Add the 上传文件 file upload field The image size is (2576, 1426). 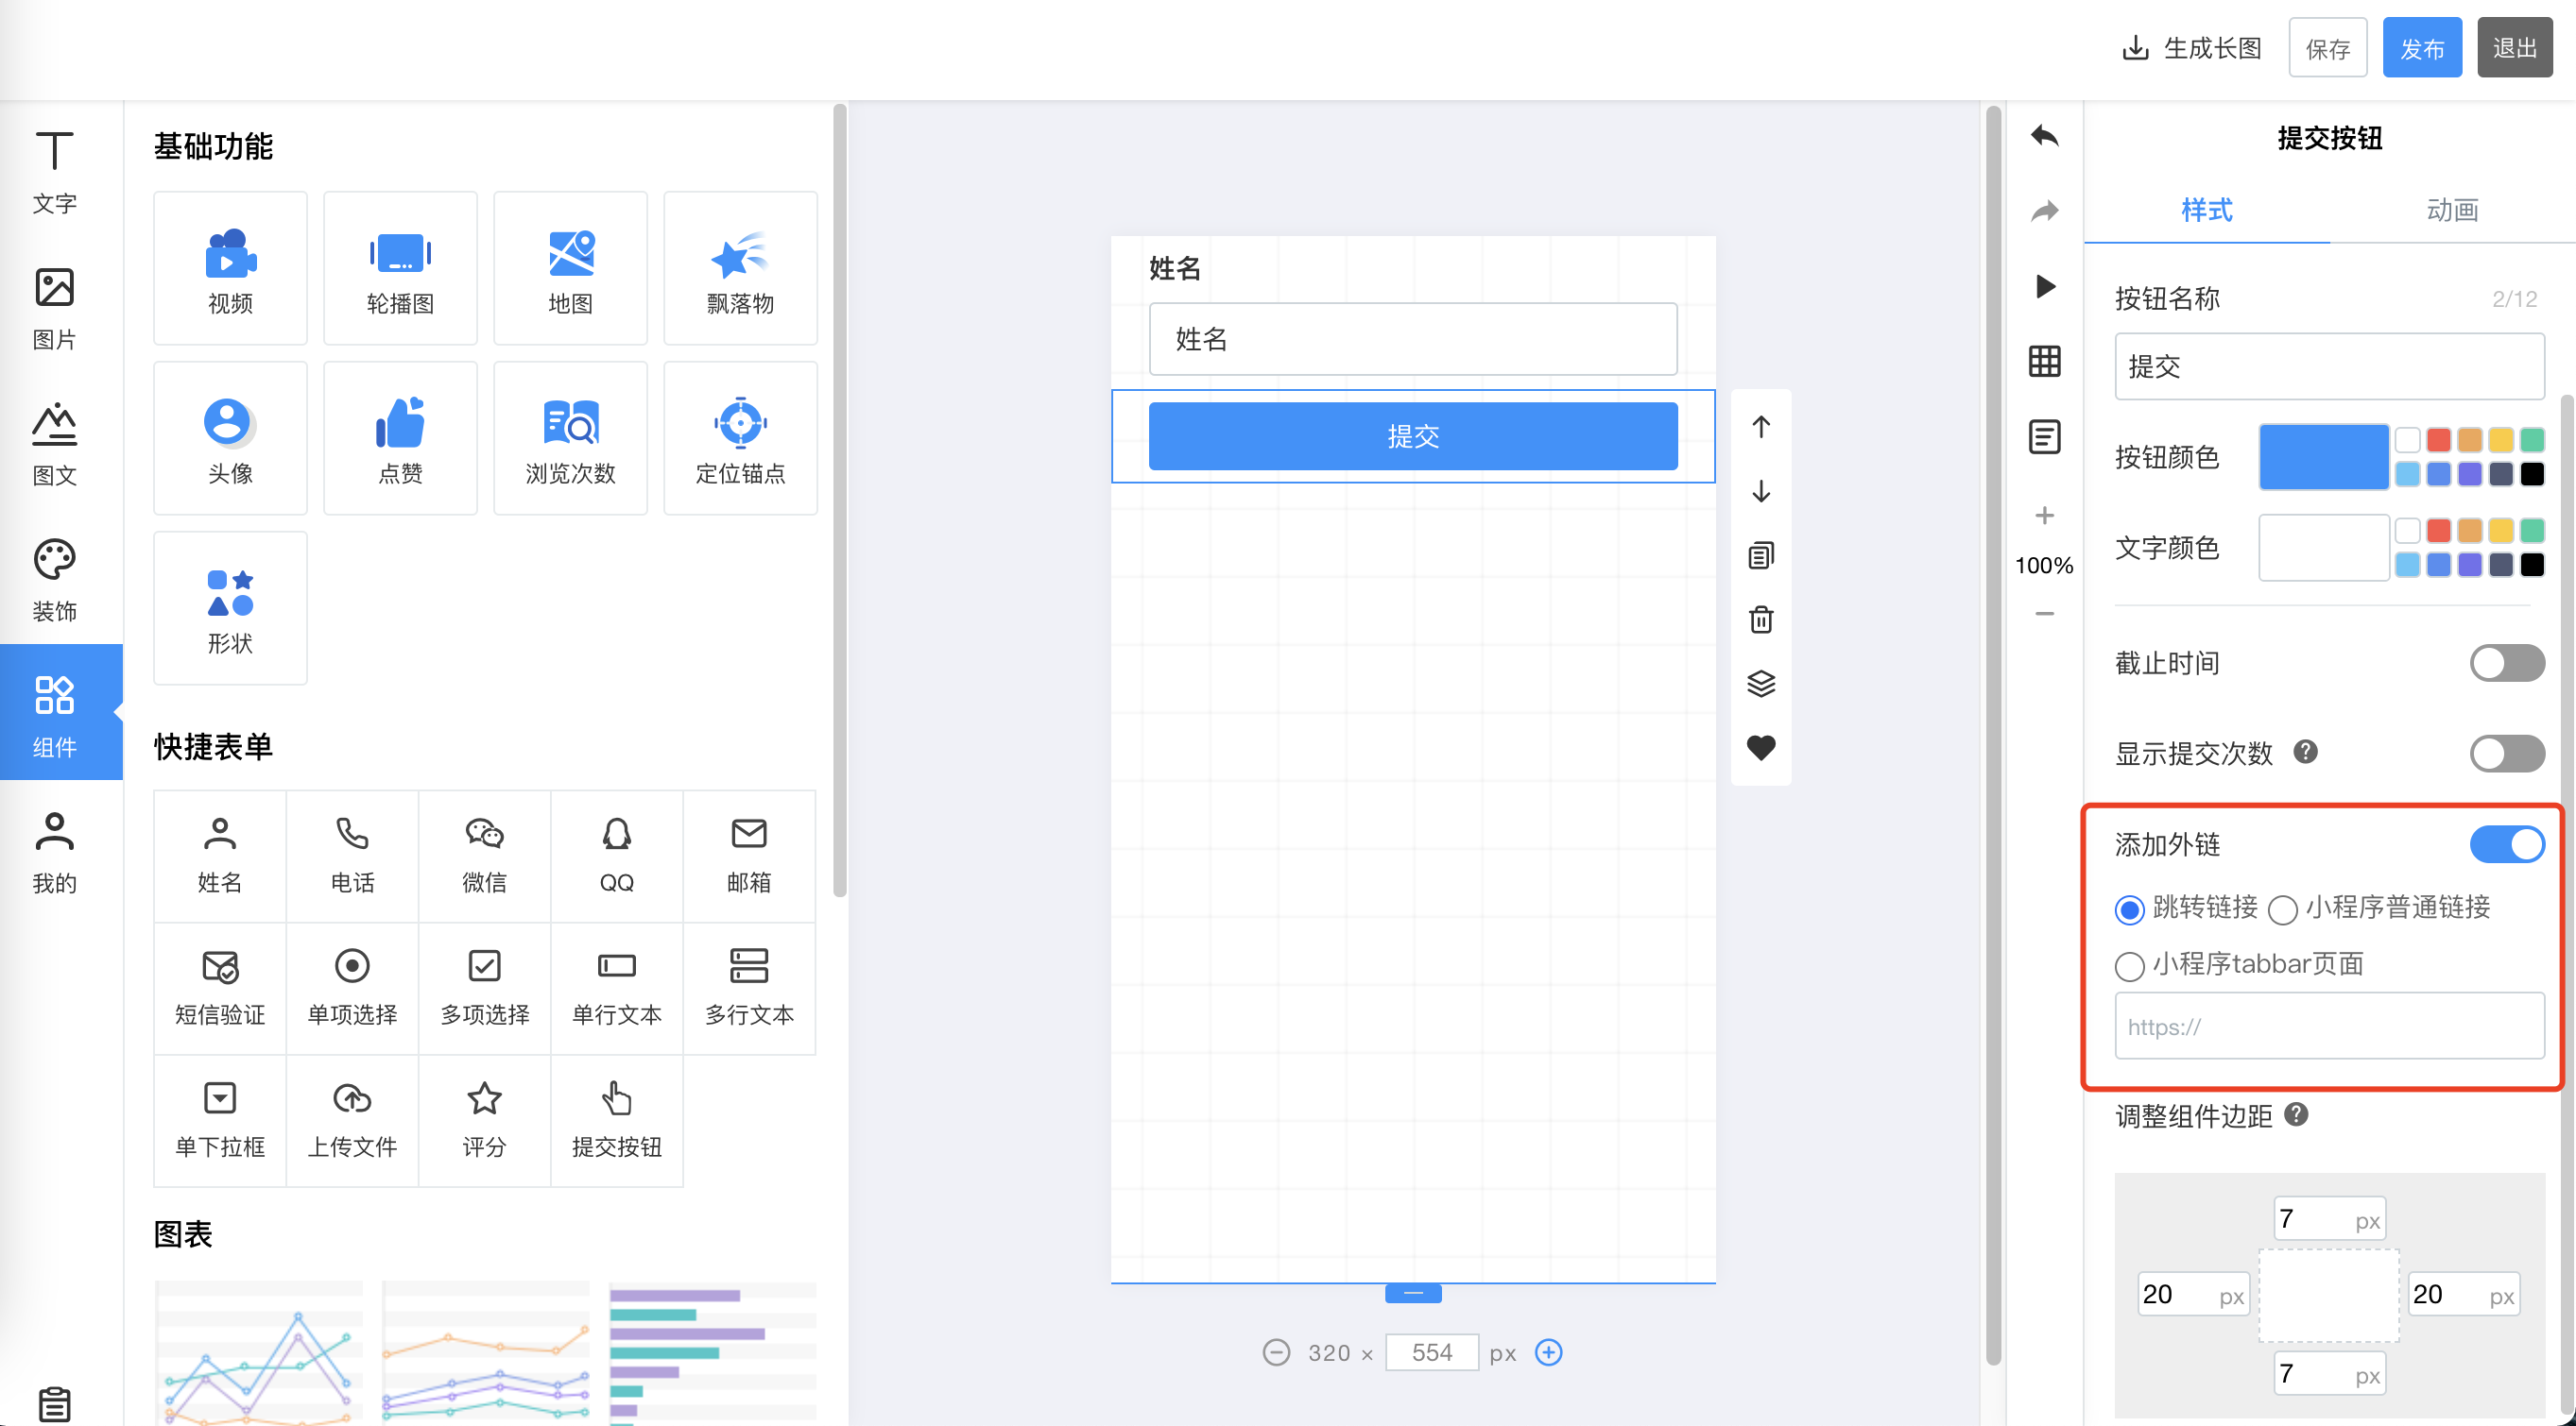352,1120
